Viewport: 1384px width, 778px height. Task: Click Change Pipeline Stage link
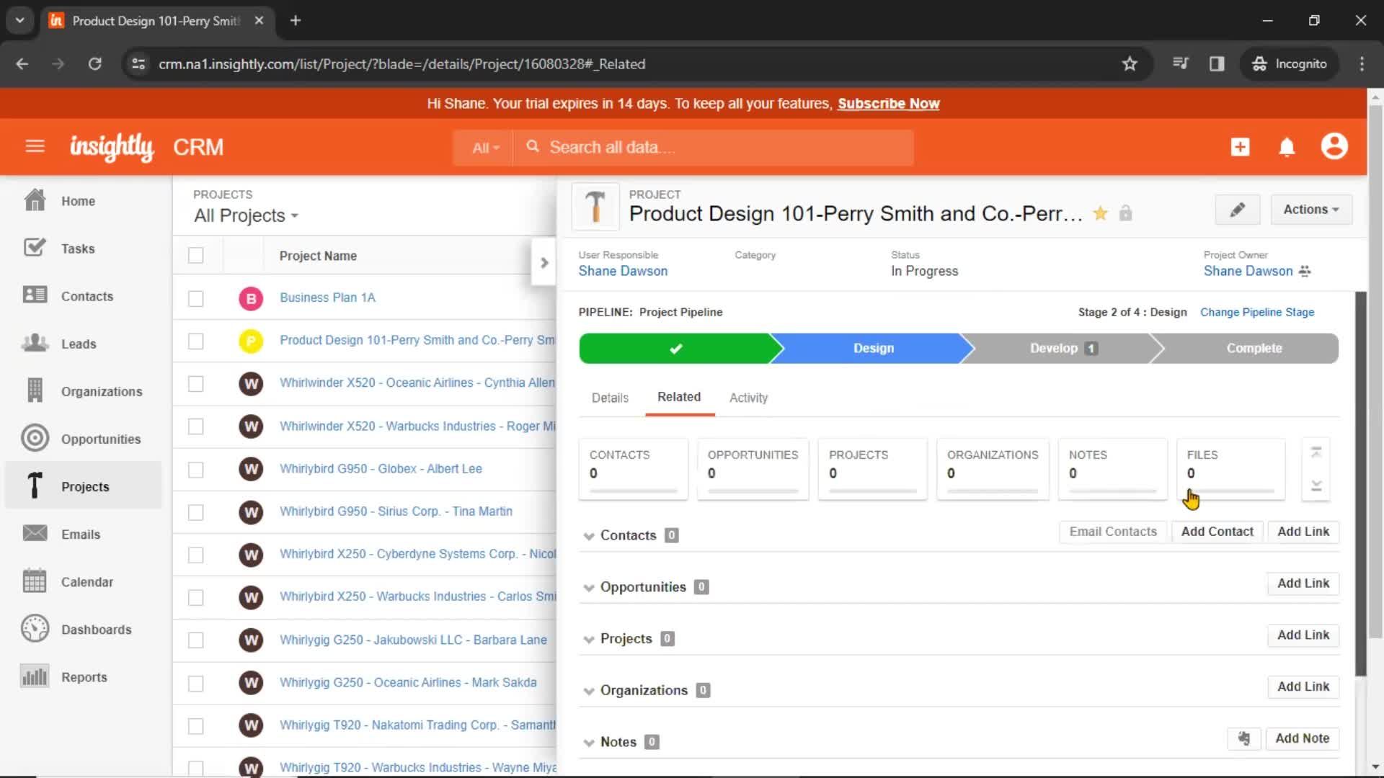pyautogui.click(x=1256, y=312)
